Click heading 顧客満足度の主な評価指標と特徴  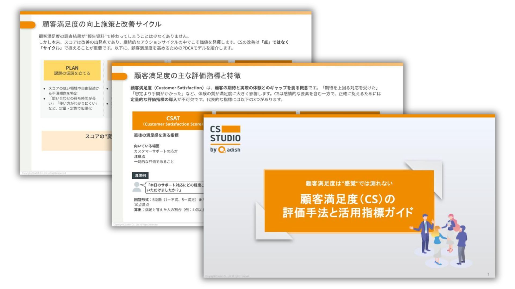pos(187,76)
